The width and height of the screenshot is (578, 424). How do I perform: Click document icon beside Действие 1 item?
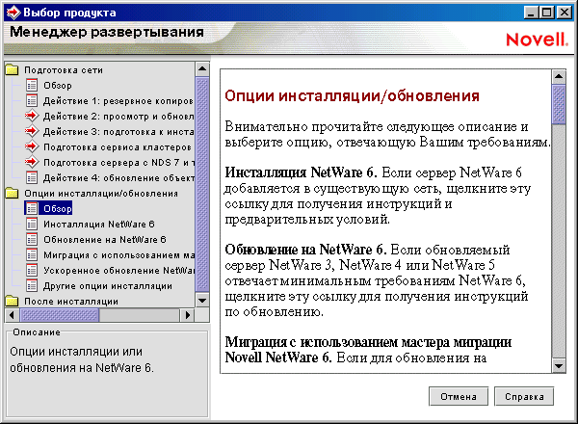(x=32, y=100)
